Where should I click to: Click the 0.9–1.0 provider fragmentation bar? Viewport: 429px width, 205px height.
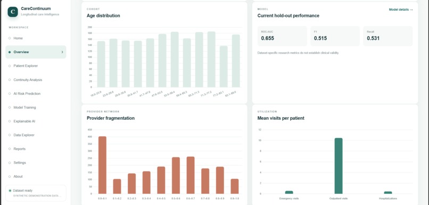pos(235,186)
